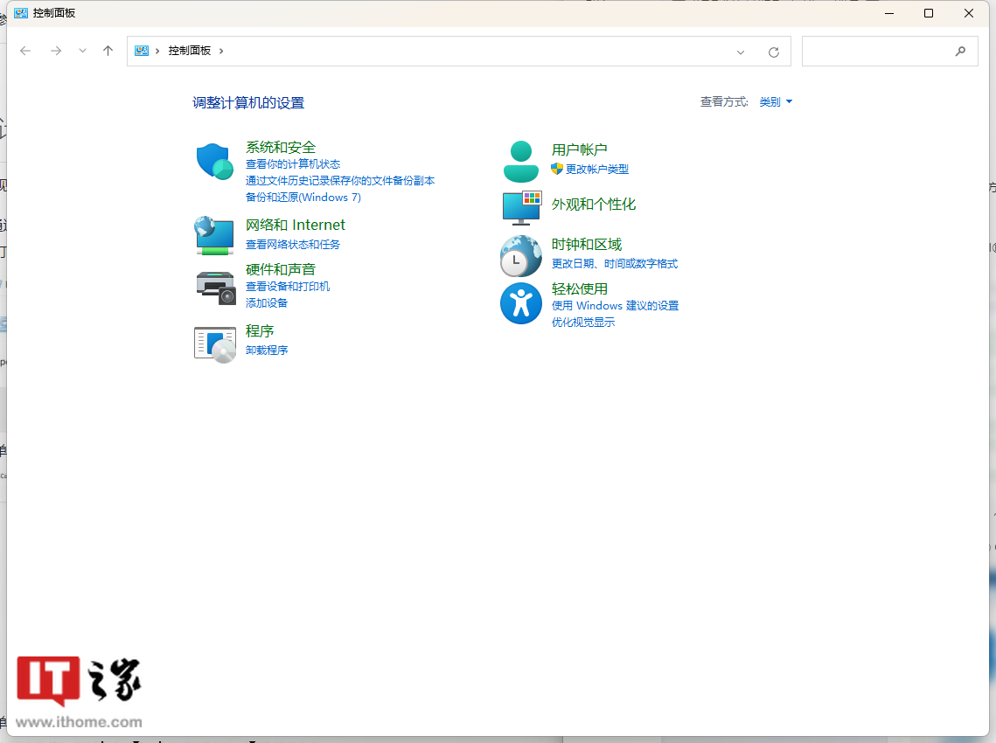
Task: Expand the back navigation recent pages arrow
Action: click(x=82, y=51)
